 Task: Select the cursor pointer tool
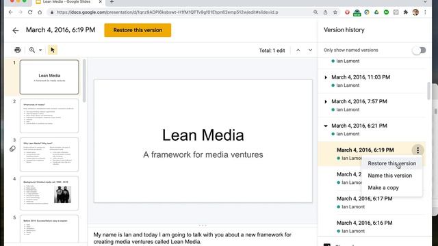[x=52, y=50]
